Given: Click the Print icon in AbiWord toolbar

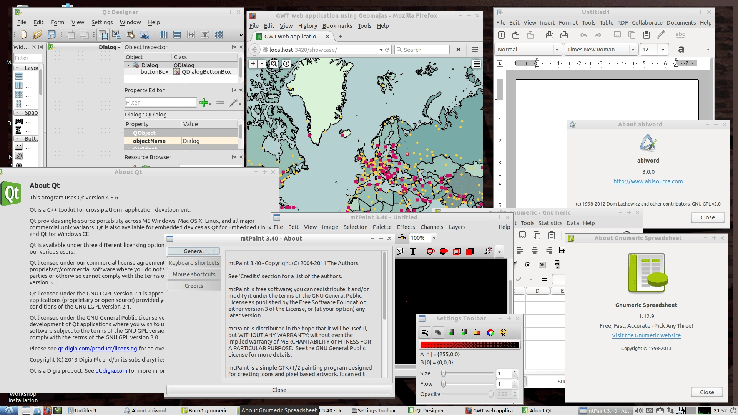Looking at the screenshot, I should tap(550, 35).
